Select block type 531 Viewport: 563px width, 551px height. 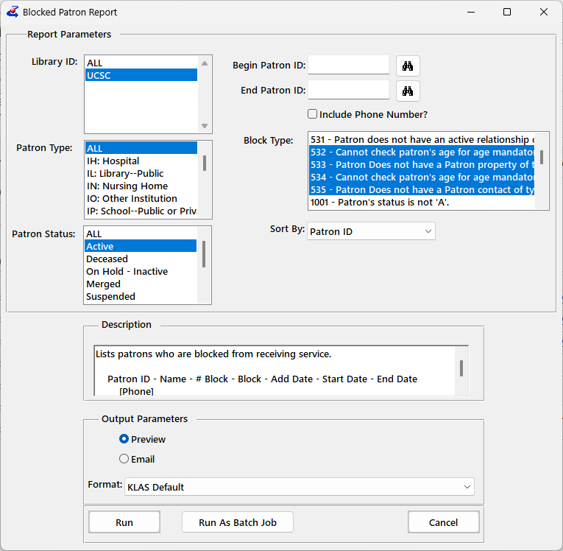pyautogui.click(x=422, y=139)
